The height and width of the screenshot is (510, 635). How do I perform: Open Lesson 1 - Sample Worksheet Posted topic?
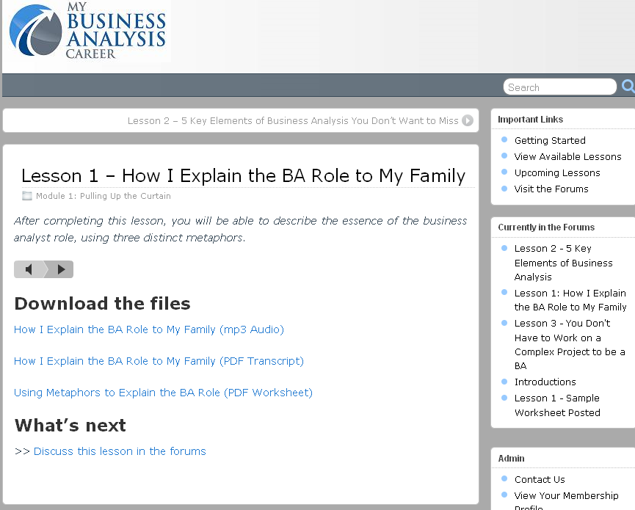(557, 405)
